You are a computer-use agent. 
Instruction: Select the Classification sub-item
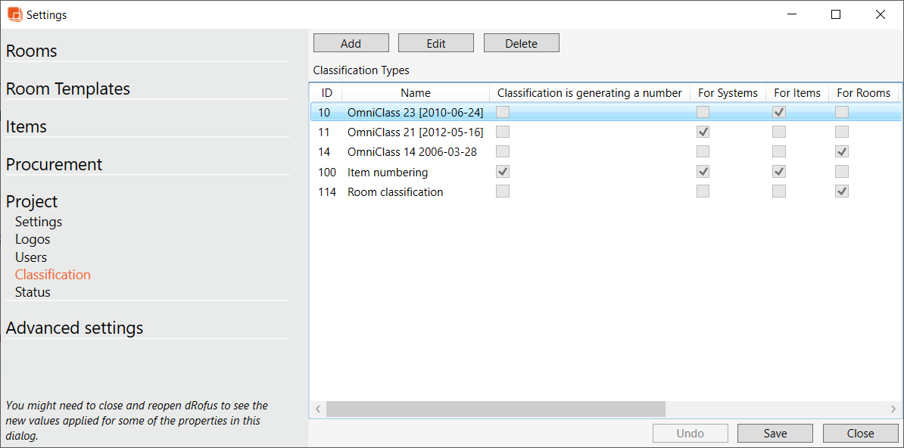(53, 275)
